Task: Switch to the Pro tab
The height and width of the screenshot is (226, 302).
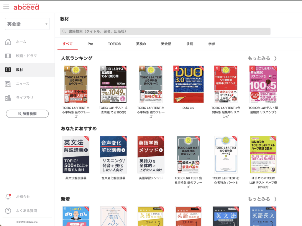Action: click(90, 44)
